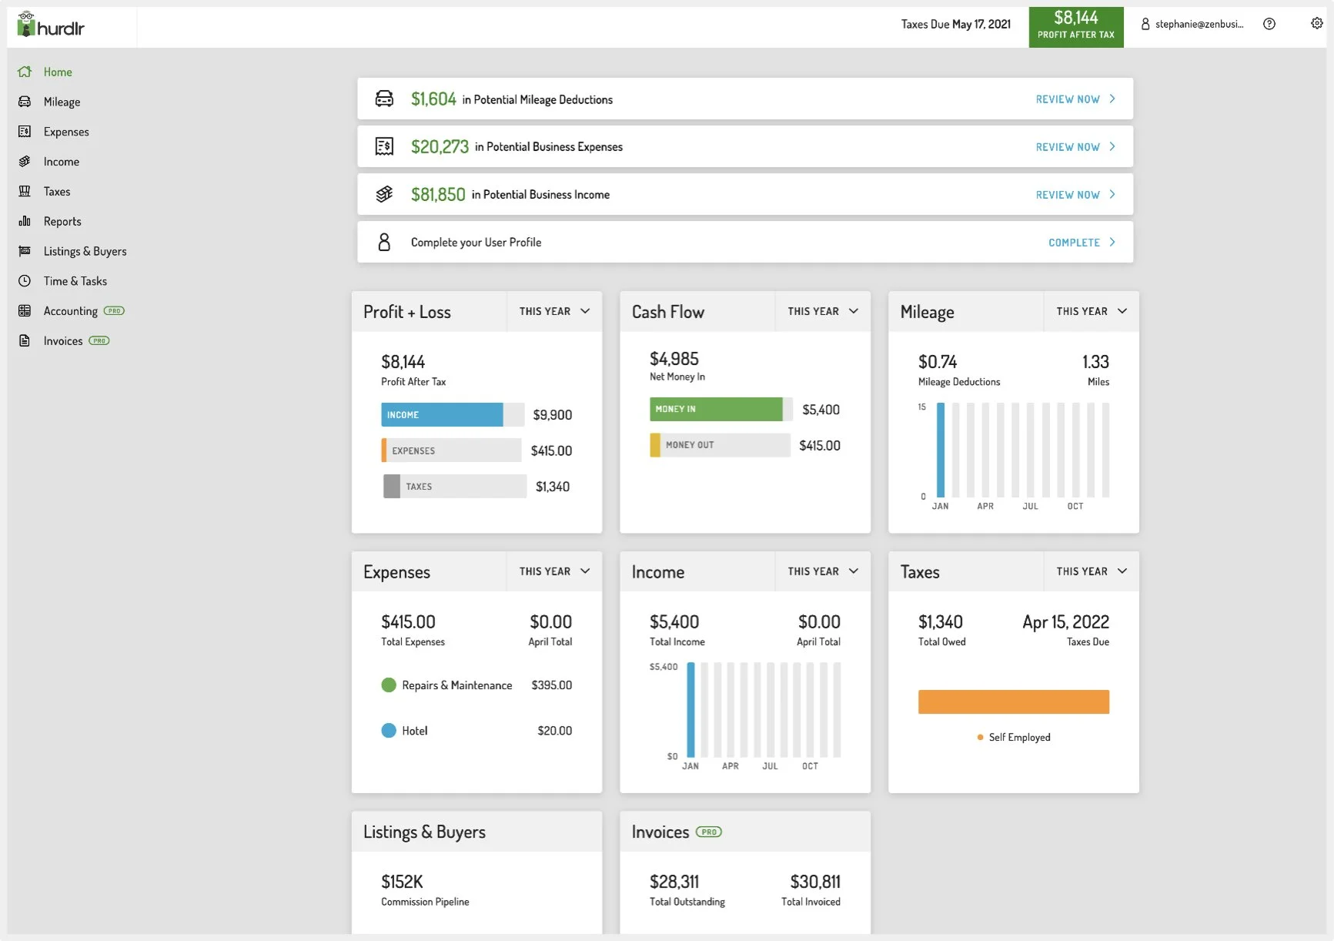1334x941 pixels.
Task: Click the Invoices document icon in sidebar
Action: tap(25, 340)
